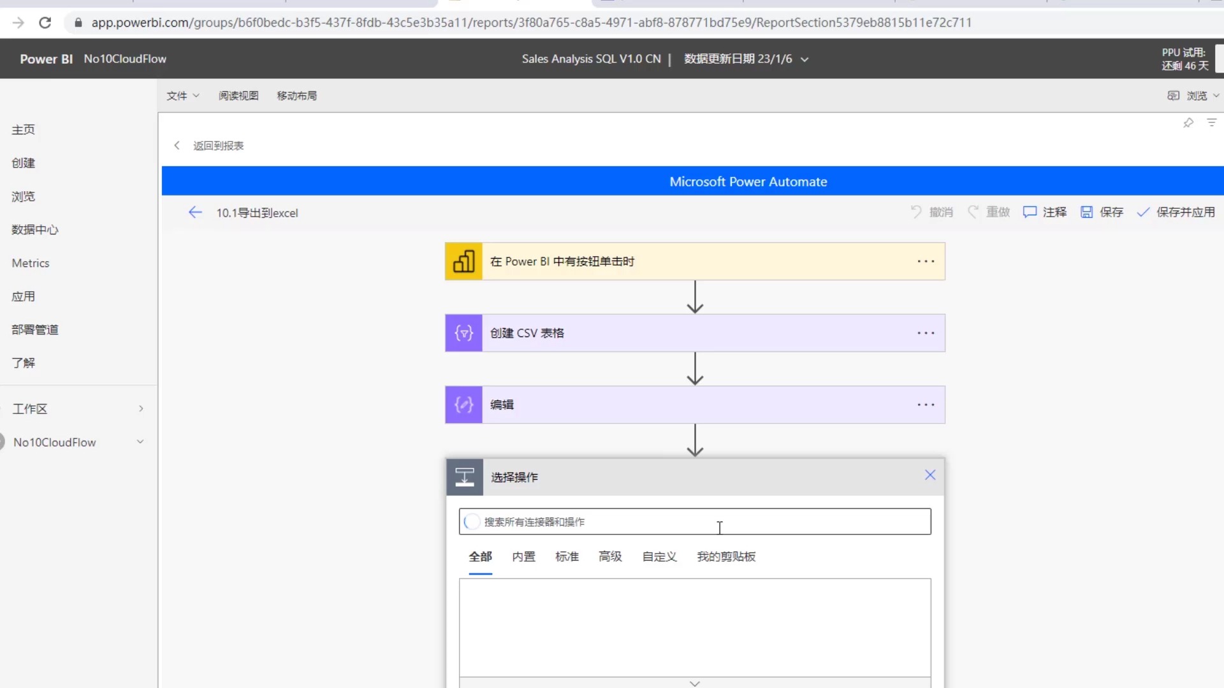This screenshot has width=1224, height=688.
Task: Go back with arrow beside 10.1导出到excel
Action: [195, 212]
